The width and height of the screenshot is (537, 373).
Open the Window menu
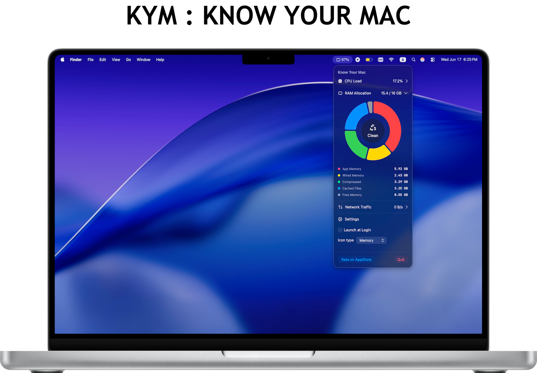[x=143, y=60]
